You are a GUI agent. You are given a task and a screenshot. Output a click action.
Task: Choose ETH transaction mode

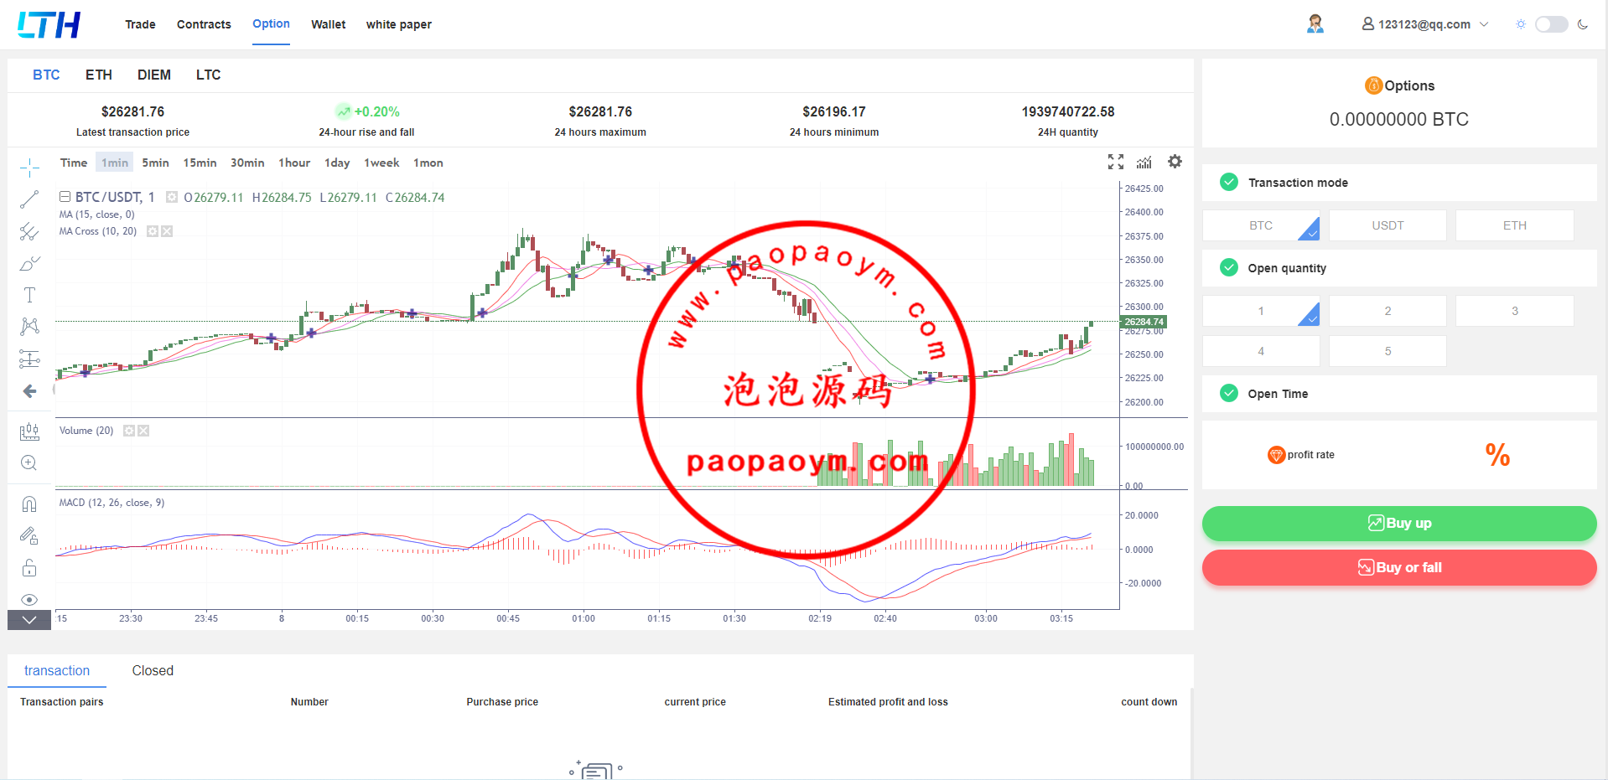(x=1514, y=225)
